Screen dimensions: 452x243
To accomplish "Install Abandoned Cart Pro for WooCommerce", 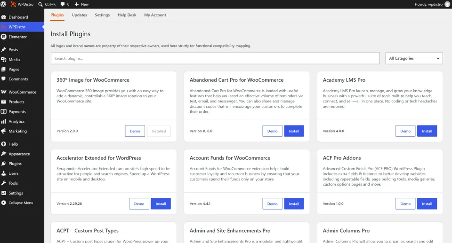I will click(x=294, y=131).
